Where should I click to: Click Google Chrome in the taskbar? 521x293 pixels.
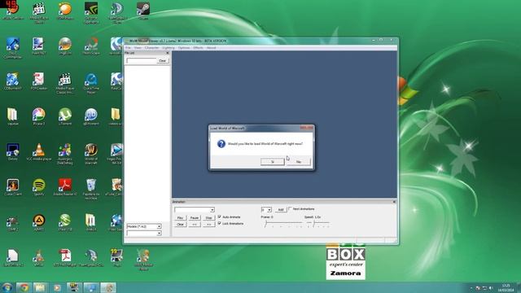[x=24, y=287]
